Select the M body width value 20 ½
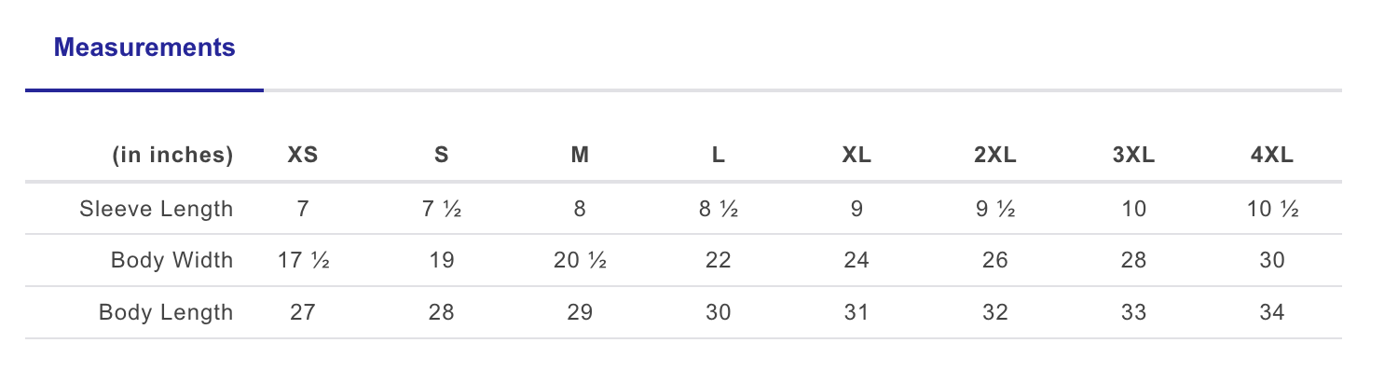 pyautogui.click(x=580, y=260)
